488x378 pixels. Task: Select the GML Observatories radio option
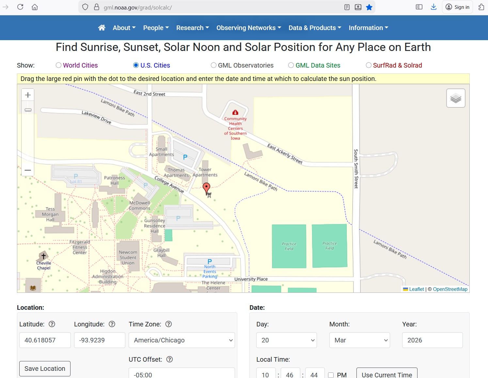[x=213, y=65]
